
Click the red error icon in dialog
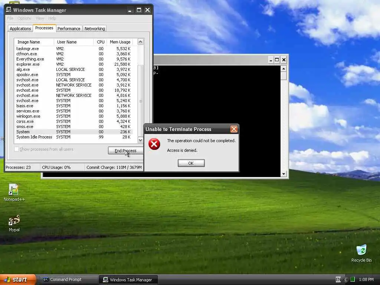[x=154, y=144]
